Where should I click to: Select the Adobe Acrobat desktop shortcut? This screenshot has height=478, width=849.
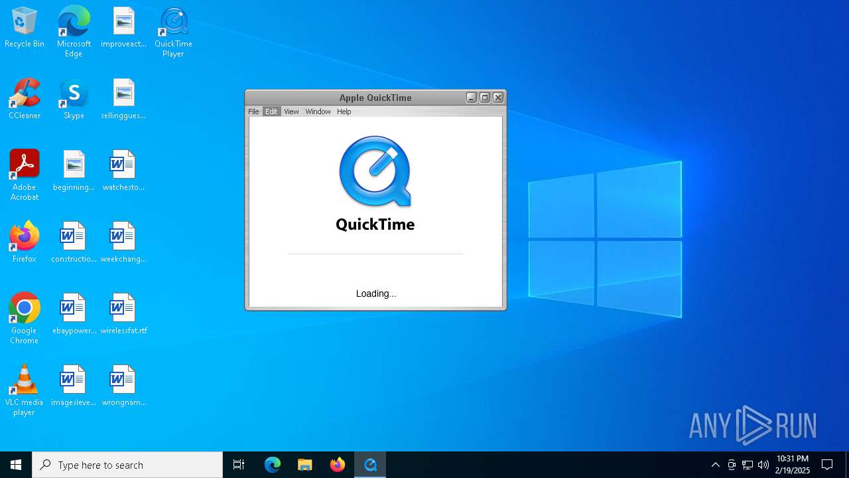[x=25, y=175]
